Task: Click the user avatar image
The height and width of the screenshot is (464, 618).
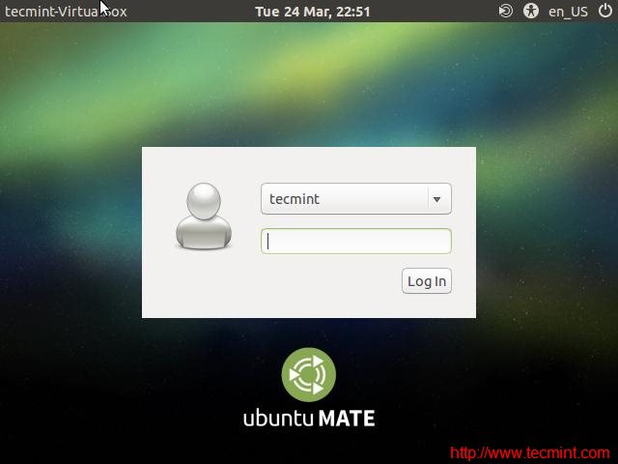Action: pyautogui.click(x=204, y=216)
